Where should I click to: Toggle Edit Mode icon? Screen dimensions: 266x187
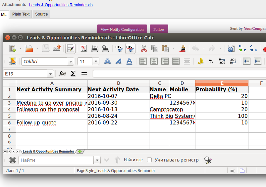coord(71,49)
